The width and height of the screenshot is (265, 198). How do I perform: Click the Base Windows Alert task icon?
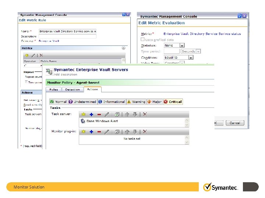coord(83,121)
